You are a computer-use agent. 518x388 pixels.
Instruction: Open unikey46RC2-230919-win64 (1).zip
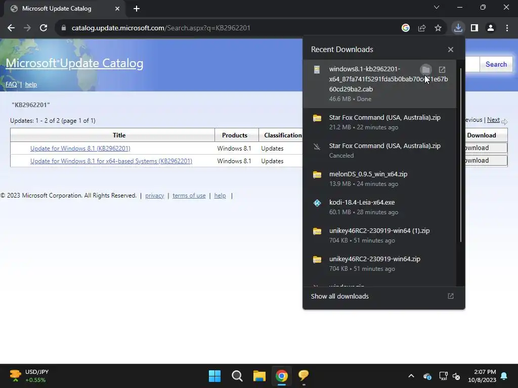379,235
